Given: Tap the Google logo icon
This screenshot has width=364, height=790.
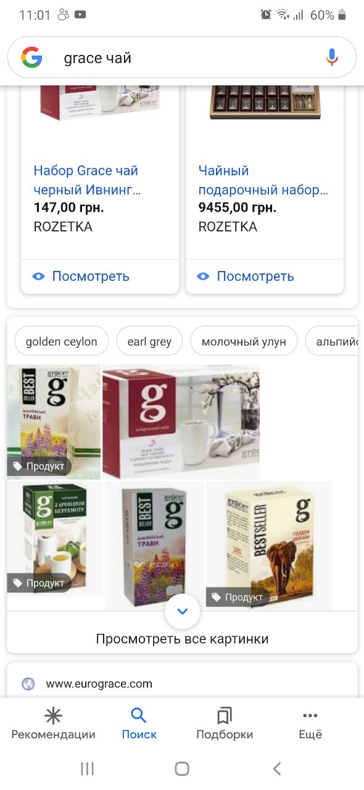Looking at the screenshot, I should 31,57.
